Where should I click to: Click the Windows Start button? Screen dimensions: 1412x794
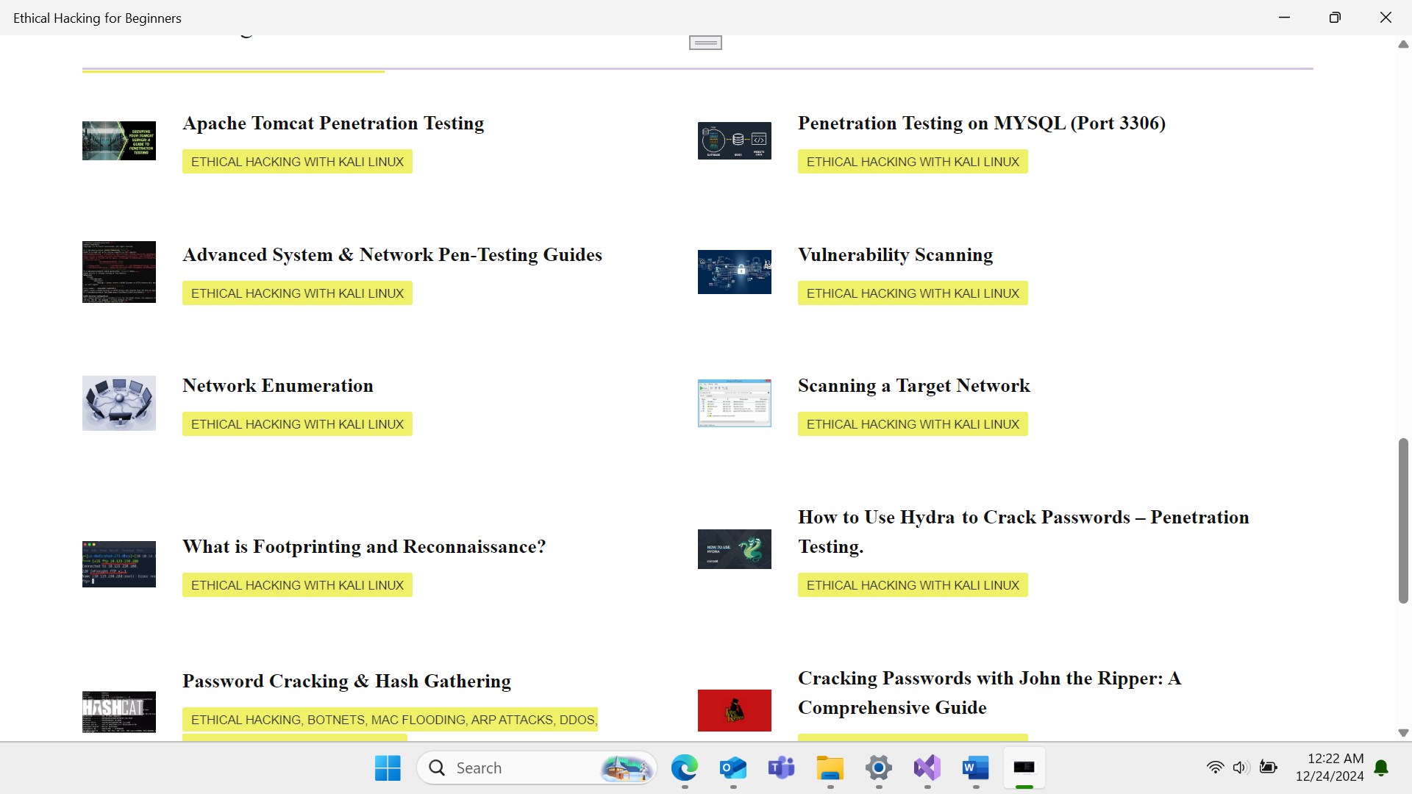click(388, 768)
